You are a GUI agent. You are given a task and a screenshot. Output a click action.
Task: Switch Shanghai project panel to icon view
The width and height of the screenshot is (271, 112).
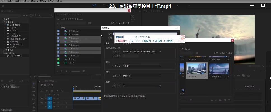click(66, 71)
